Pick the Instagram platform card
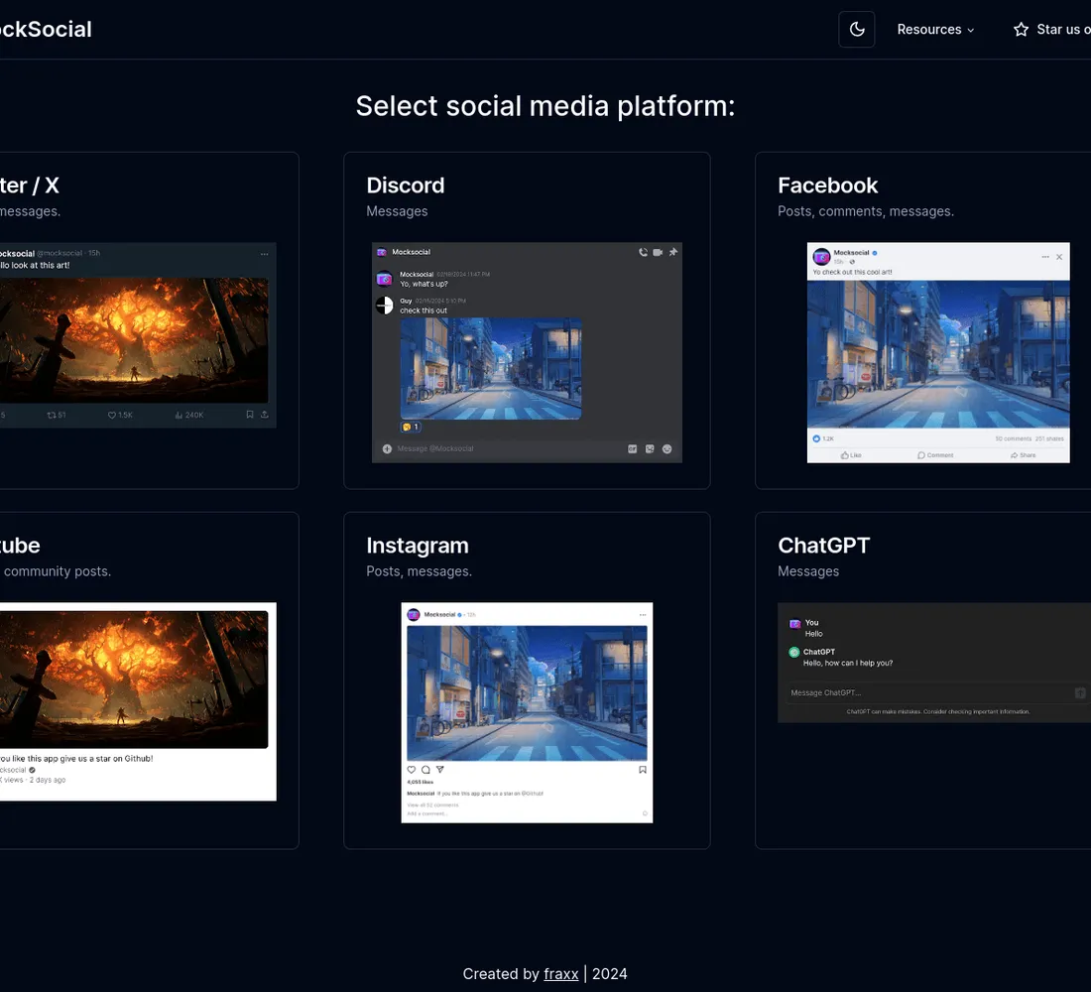 pyautogui.click(x=527, y=681)
